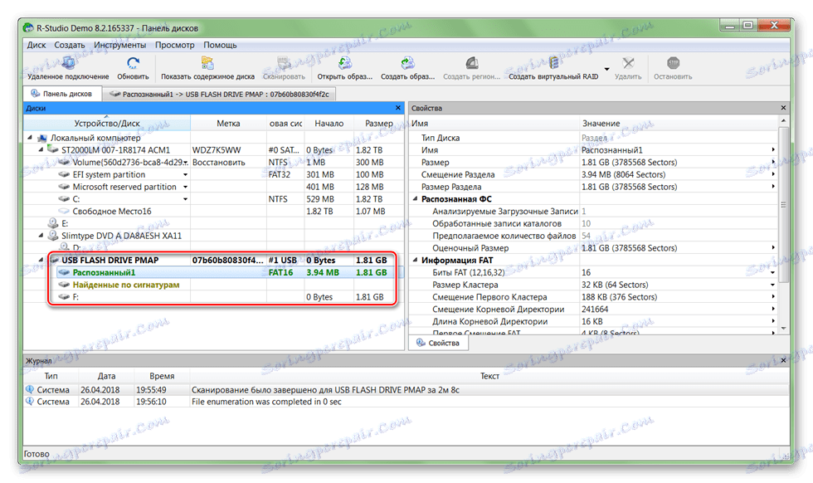
Task: Click the Обновить refresh icon
Action: click(x=133, y=63)
